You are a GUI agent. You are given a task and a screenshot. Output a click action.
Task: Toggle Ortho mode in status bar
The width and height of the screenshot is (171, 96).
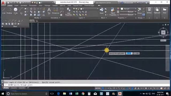click(111, 88)
